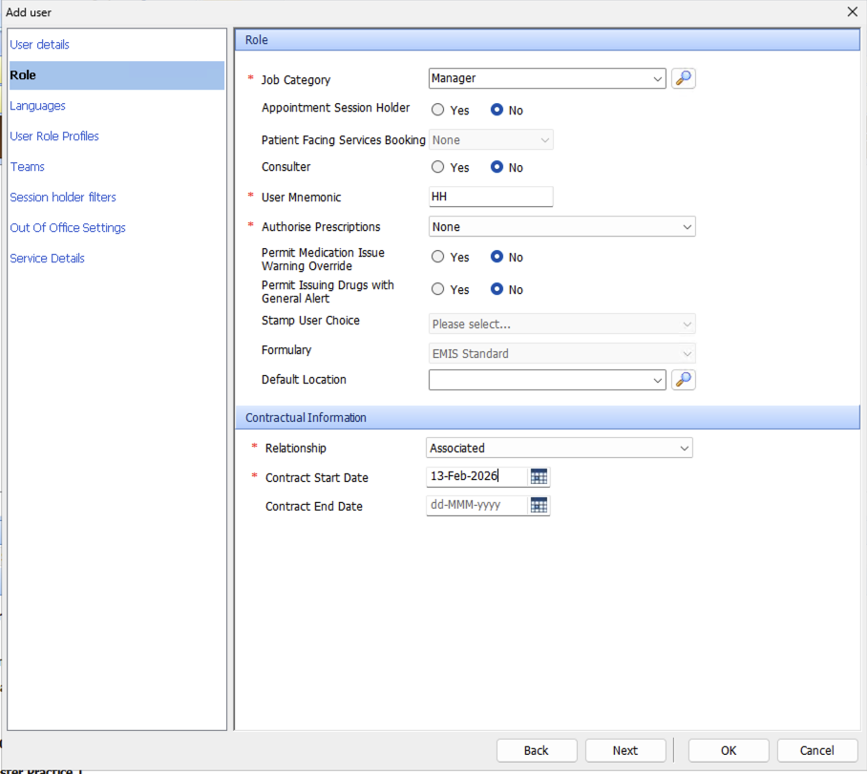Image resolution: width=867 pixels, height=774 pixels.
Task: Select Yes for Appointment Session Holder
Action: click(438, 110)
